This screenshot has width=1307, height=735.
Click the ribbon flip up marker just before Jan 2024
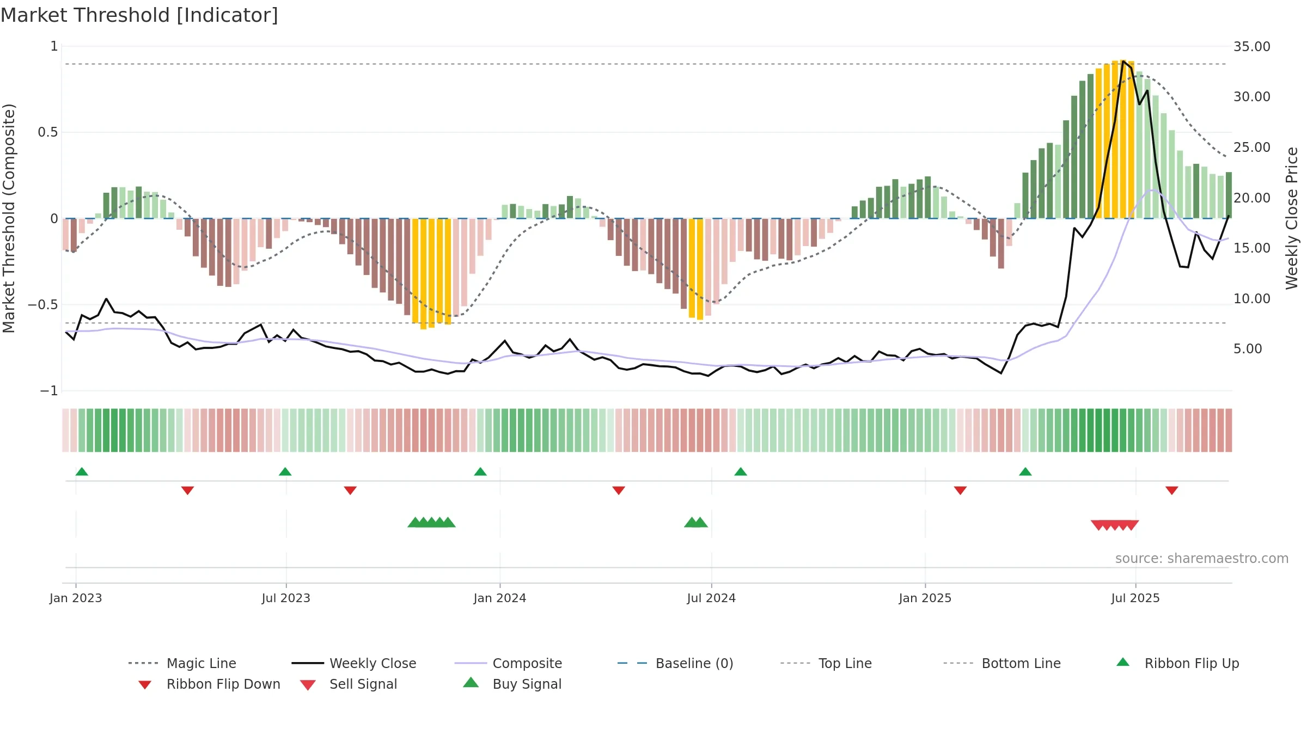click(x=480, y=471)
